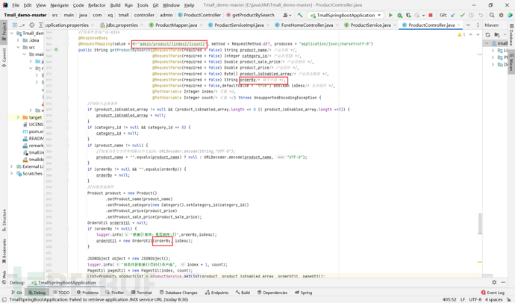
Task: Stop the running application (red square)
Action: 431,15
